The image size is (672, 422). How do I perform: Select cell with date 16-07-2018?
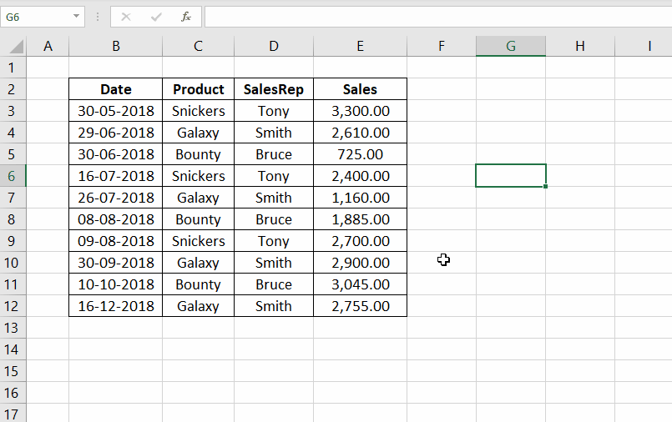116,176
